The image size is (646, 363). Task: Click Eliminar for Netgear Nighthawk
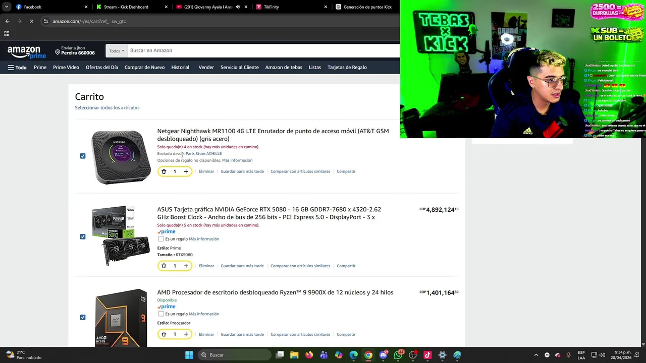[206, 171]
